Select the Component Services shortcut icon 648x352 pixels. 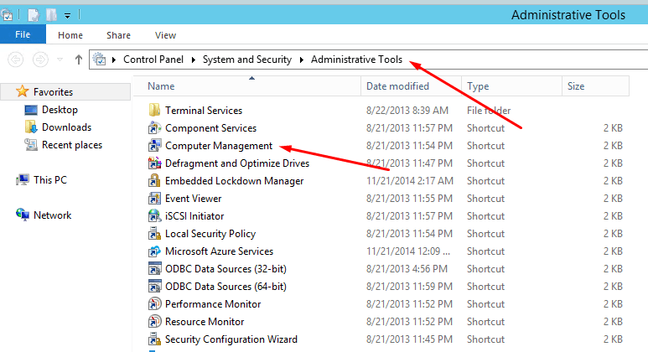click(154, 127)
